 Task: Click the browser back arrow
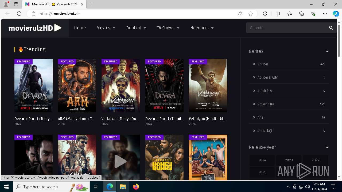coord(7,14)
